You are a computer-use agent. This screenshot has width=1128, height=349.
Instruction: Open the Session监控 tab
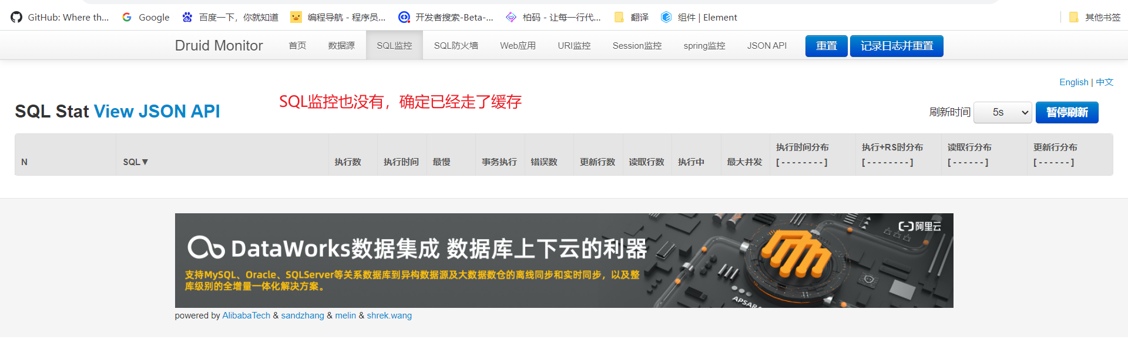pyautogui.click(x=637, y=45)
